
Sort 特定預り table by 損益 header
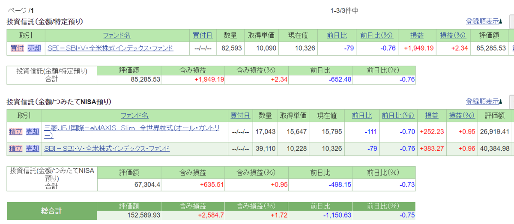tap(418, 36)
